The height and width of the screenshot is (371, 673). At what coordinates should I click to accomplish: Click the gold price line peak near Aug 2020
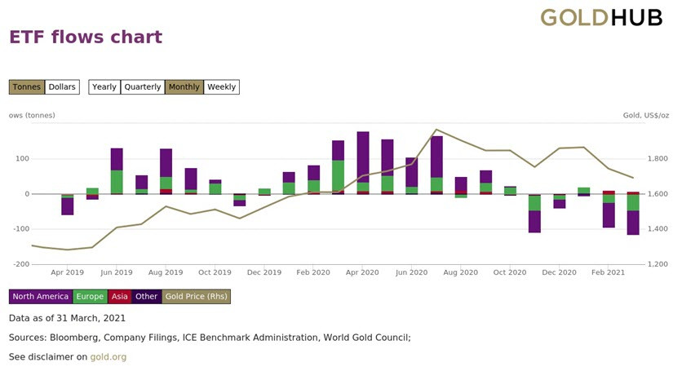pyautogui.click(x=436, y=130)
